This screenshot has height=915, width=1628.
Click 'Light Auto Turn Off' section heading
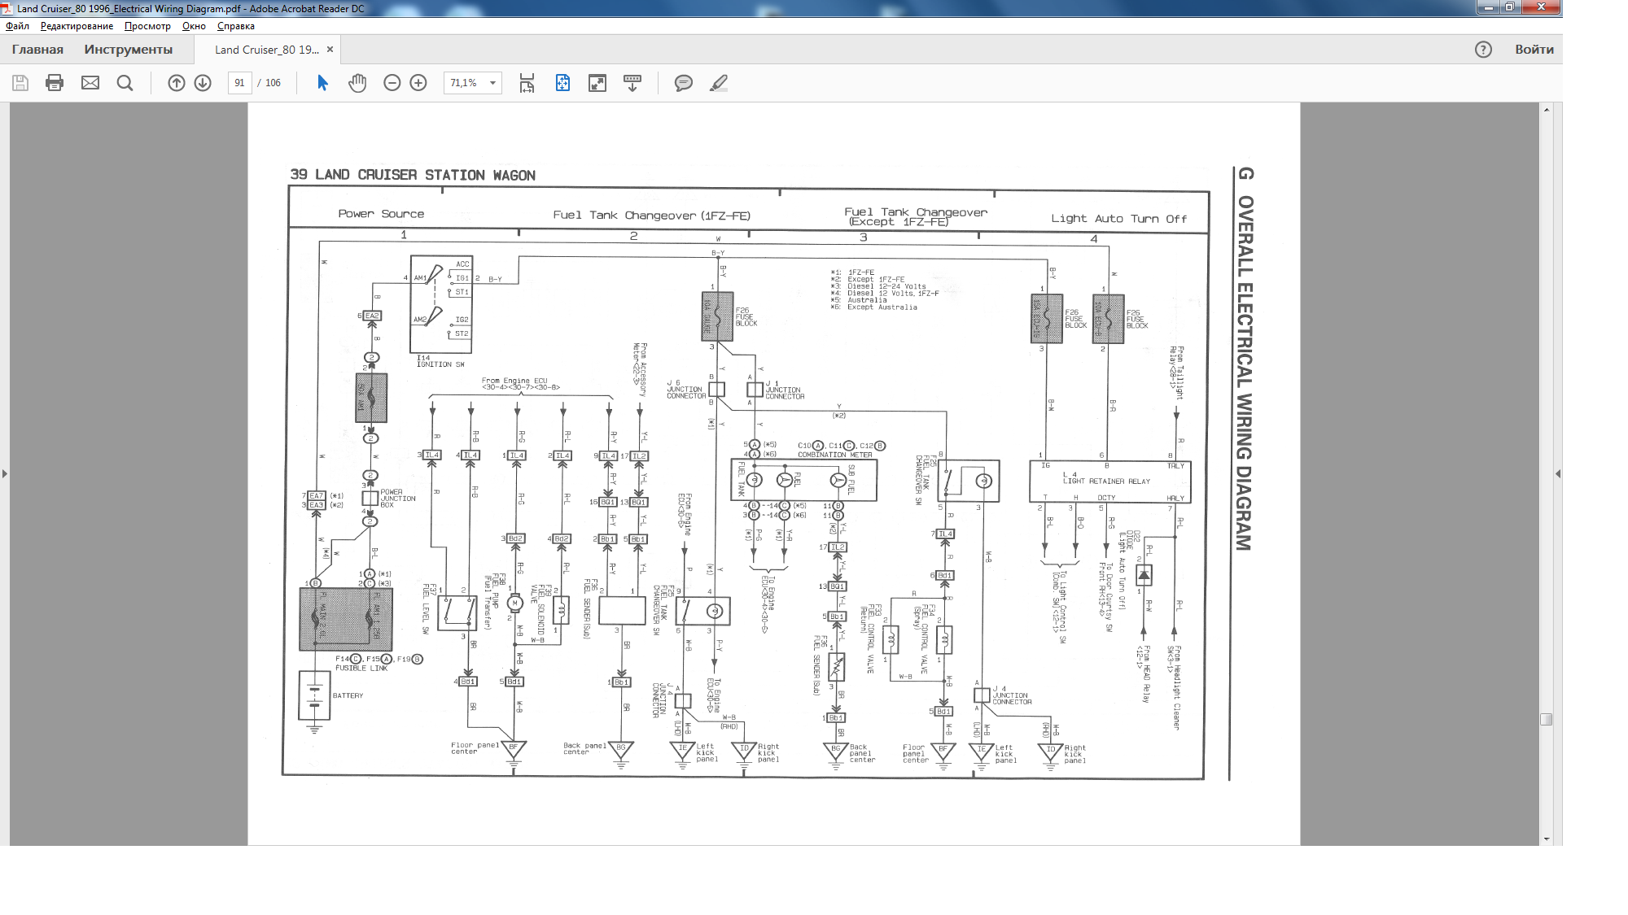pyautogui.click(x=1119, y=219)
